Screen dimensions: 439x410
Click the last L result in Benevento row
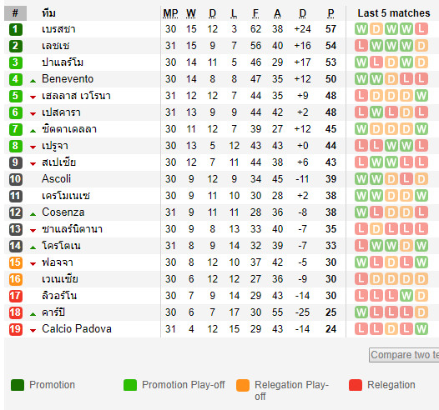point(421,79)
